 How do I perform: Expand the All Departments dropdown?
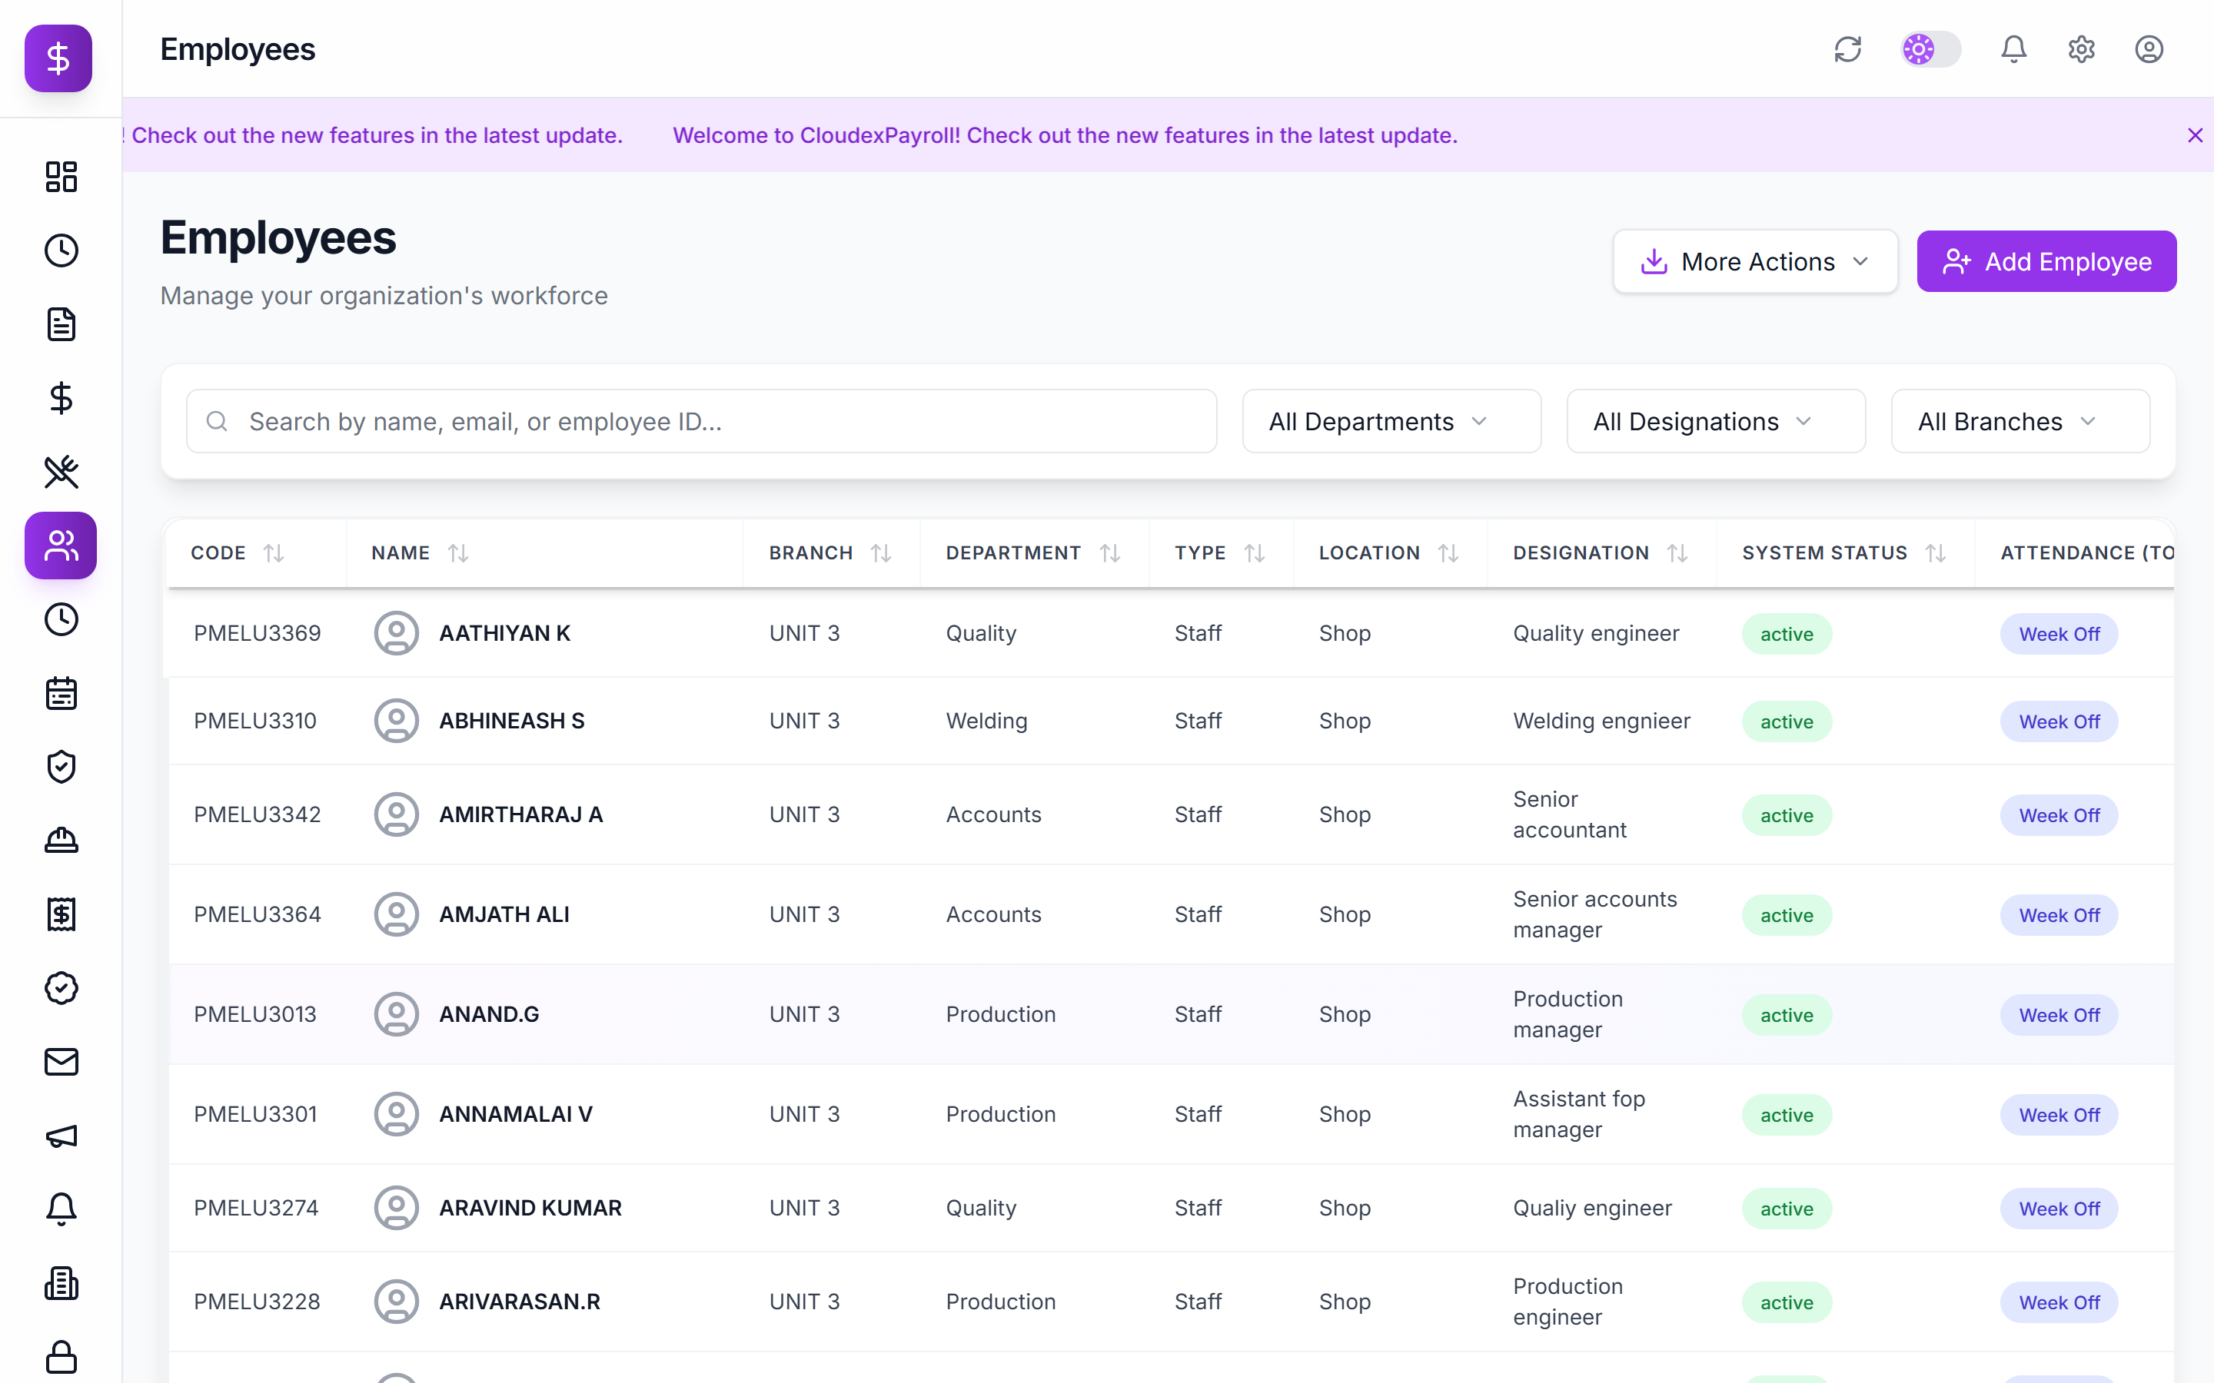(x=1391, y=422)
